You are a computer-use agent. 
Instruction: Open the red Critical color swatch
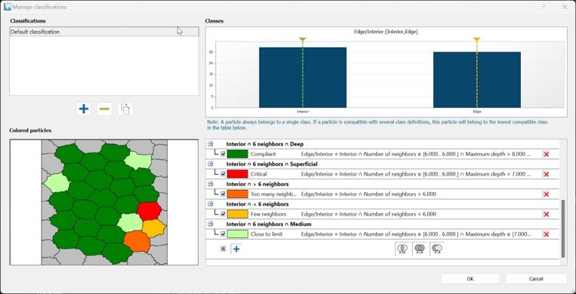coord(237,174)
